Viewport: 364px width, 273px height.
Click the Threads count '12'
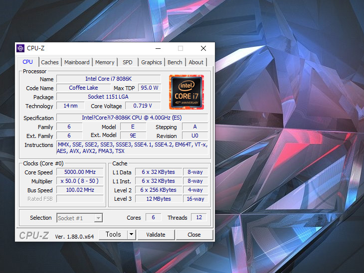199,217
